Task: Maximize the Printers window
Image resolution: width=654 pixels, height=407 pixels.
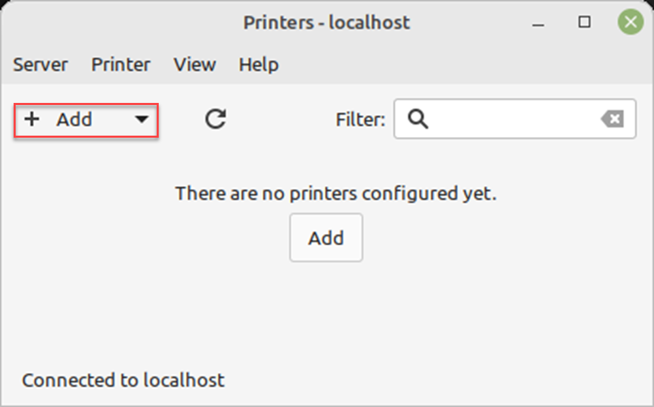Action: (x=585, y=22)
